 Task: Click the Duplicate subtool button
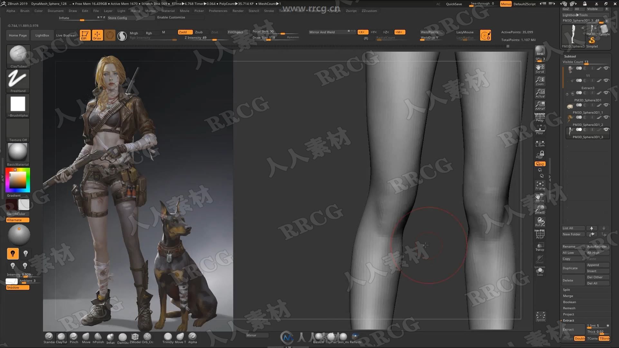[573, 268]
